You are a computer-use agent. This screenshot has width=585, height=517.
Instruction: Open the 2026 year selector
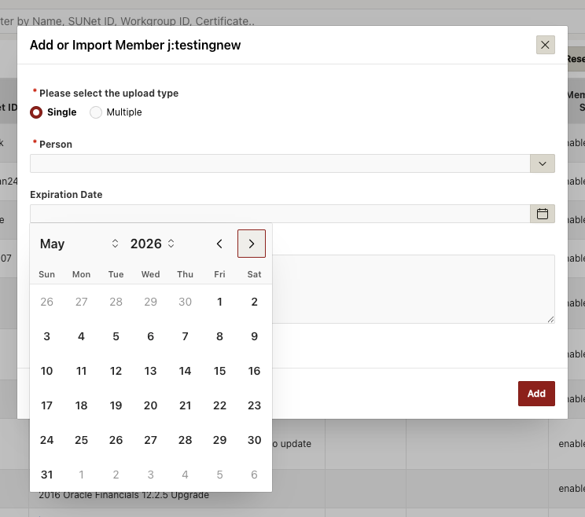pyautogui.click(x=153, y=244)
